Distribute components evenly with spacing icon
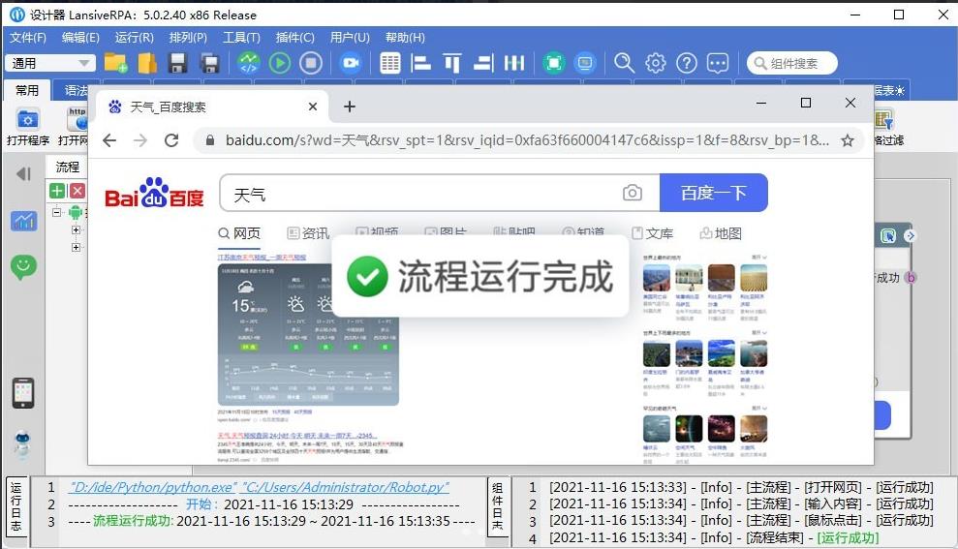 pyautogui.click(x=514, y=63)
